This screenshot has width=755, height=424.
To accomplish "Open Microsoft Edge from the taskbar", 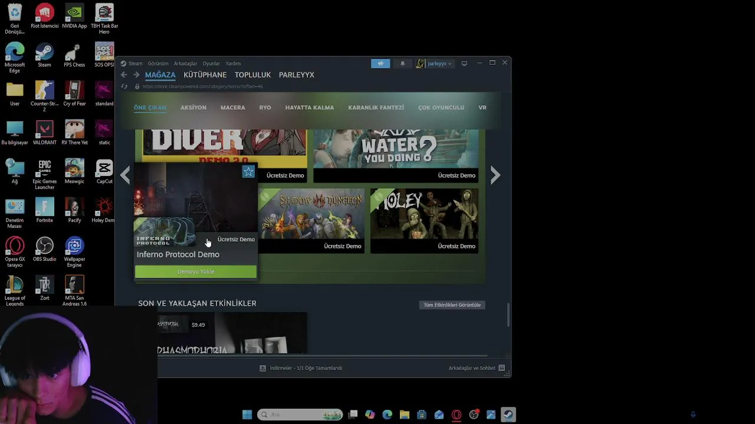I will pyautogui.click(x=388, y=415).
